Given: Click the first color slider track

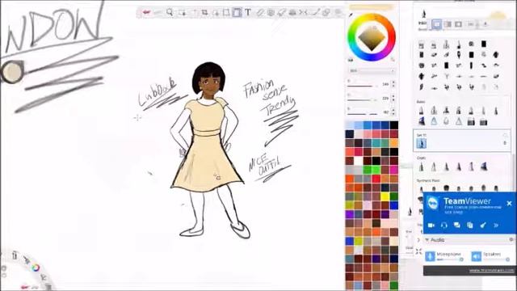Looking at the screenshot, I should pos(363,86).
